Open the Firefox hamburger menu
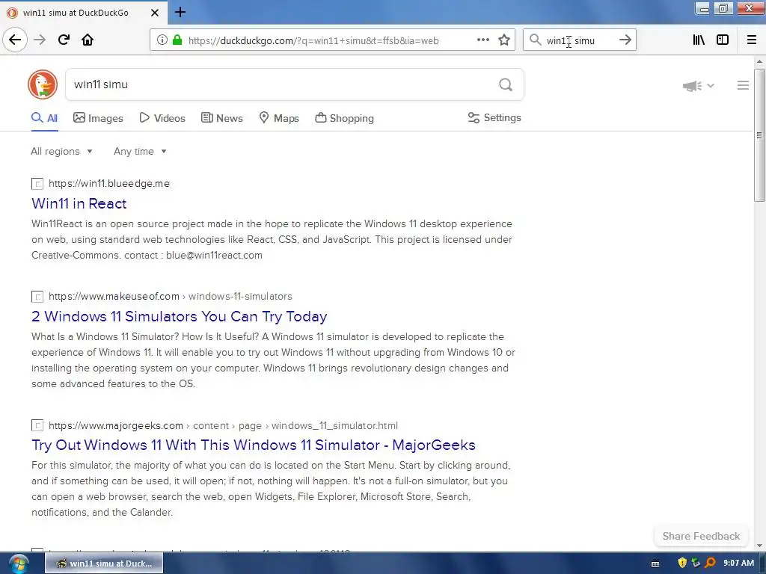 pyautogui.click(x=751, y=40)
